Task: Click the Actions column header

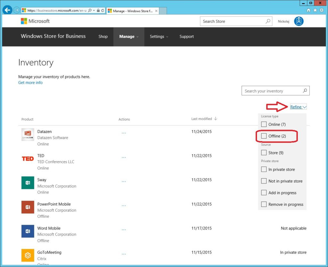Action: click(x=124, y=119)
